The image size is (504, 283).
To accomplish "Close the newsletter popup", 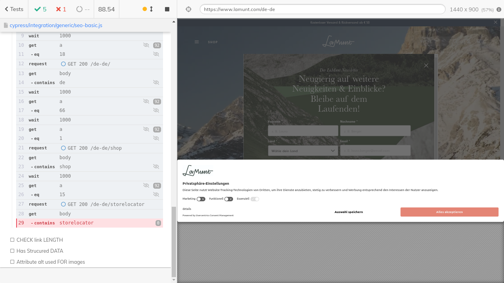I will tap(426, 66).
